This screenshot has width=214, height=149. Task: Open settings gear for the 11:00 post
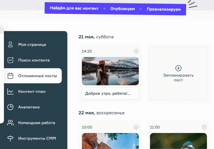click(204, 127)
